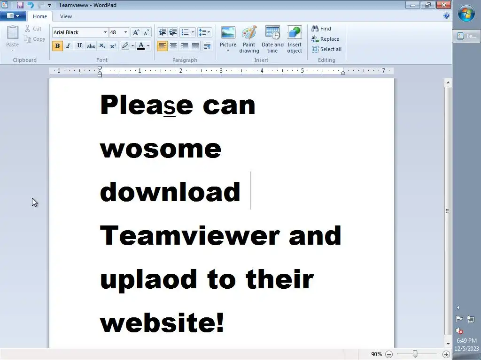
Task: Open the line spacing dropdown
Action: pyautogui.click(x=205, y=32)
